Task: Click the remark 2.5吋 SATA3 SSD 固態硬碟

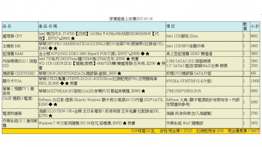Action: [188, 61]
